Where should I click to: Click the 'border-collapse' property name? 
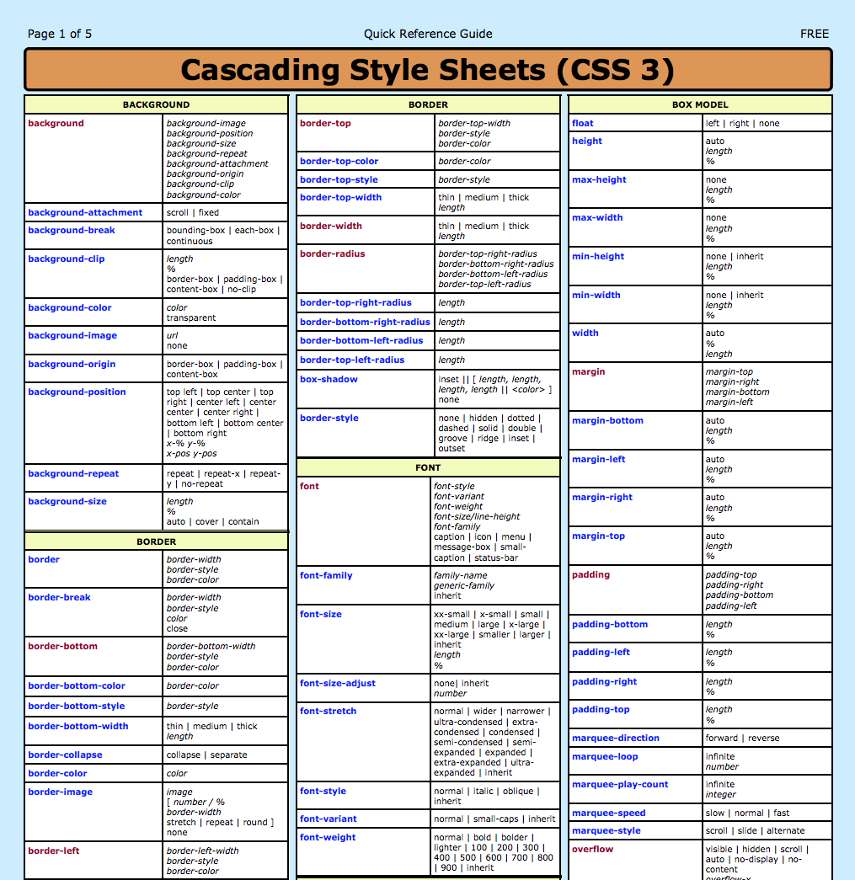(65, 755)
